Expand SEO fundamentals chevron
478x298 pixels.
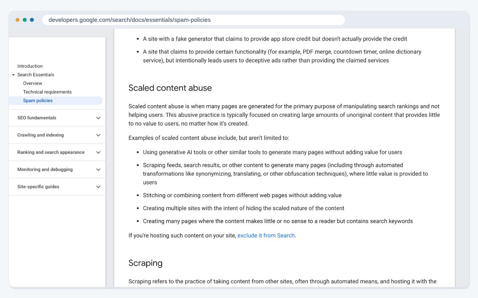pyautogui.click(x=98, y=118)
